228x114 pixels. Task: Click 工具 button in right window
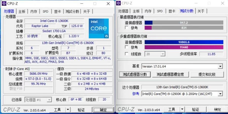[172, 109]
